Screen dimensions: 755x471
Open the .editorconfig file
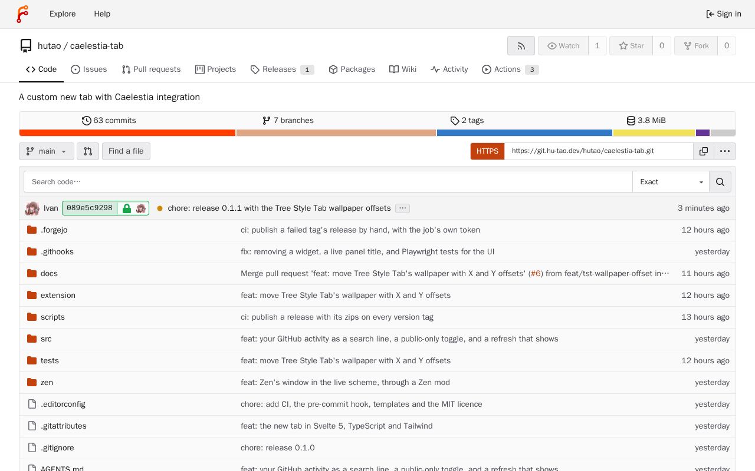(63, 404)
